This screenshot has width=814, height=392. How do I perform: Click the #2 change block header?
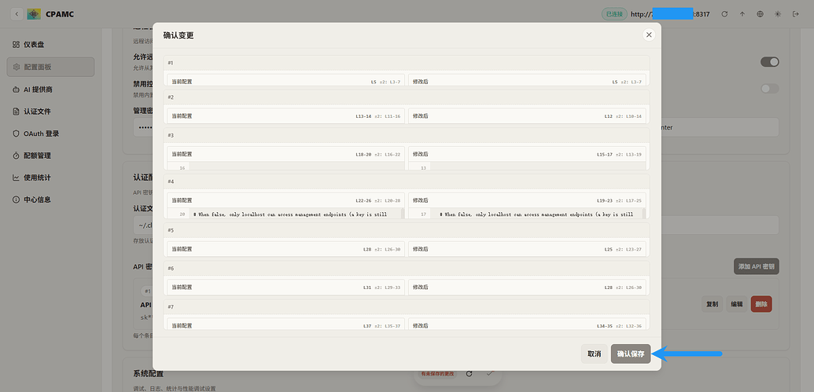click(x=407, y=97)
